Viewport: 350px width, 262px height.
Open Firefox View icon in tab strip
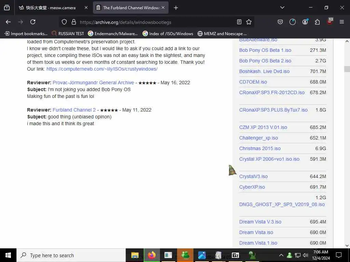[x=7, y=8]
